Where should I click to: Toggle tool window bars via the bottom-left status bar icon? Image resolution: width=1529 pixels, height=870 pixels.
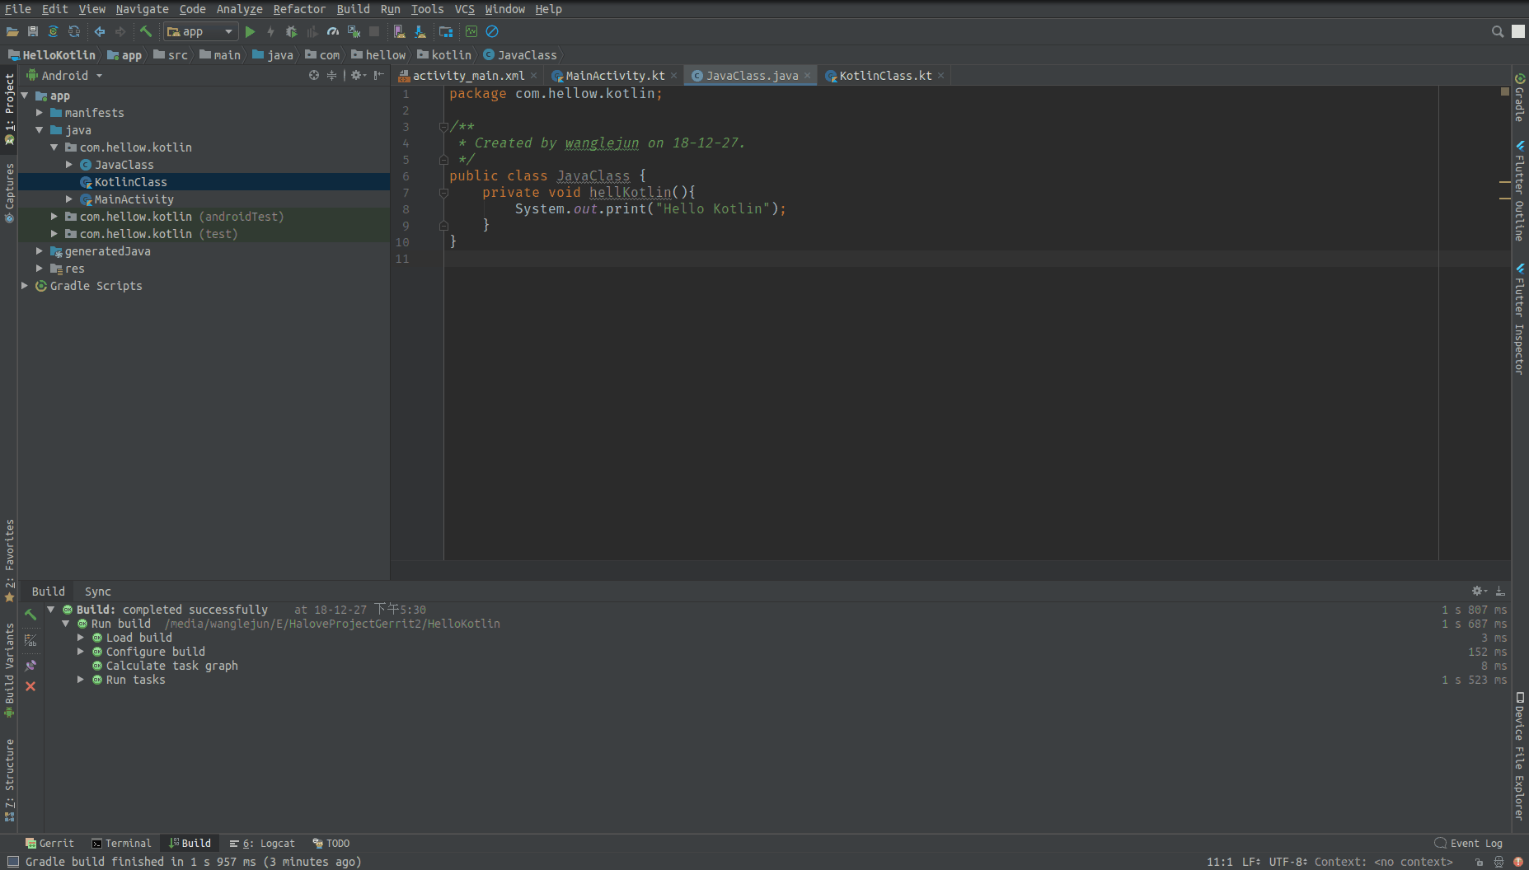pyautogui.click(x=13, y=862)
